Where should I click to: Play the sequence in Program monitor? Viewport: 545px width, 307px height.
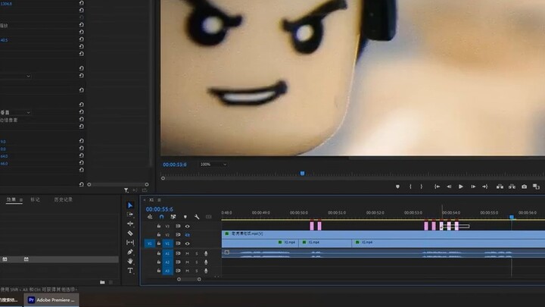461,186
